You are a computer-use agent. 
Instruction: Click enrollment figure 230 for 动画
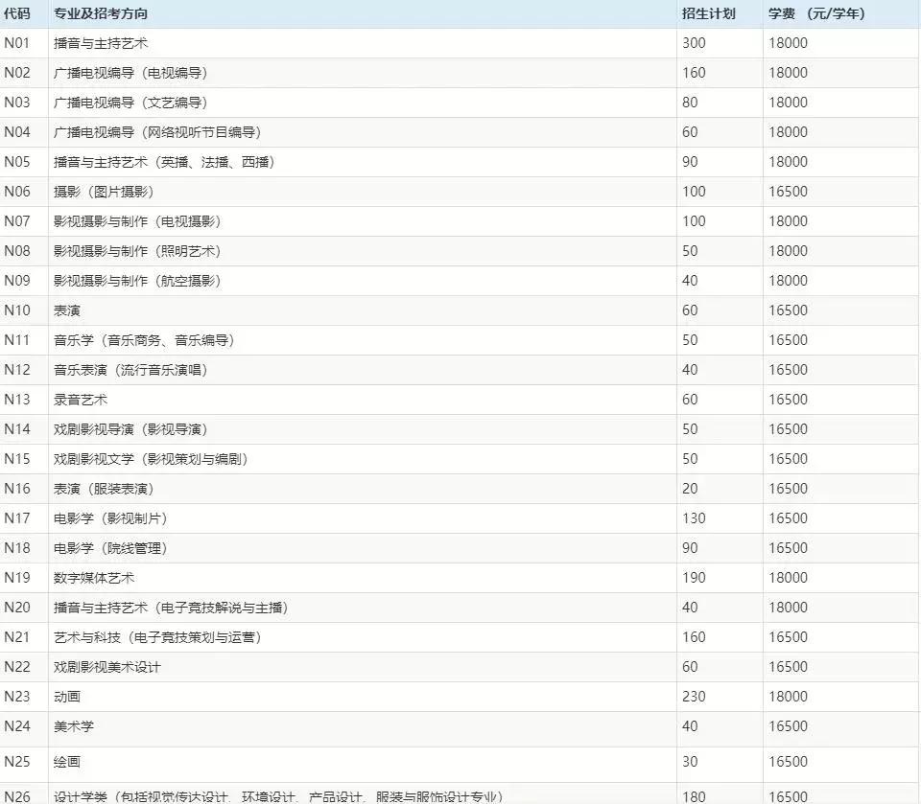click(691, 697)
